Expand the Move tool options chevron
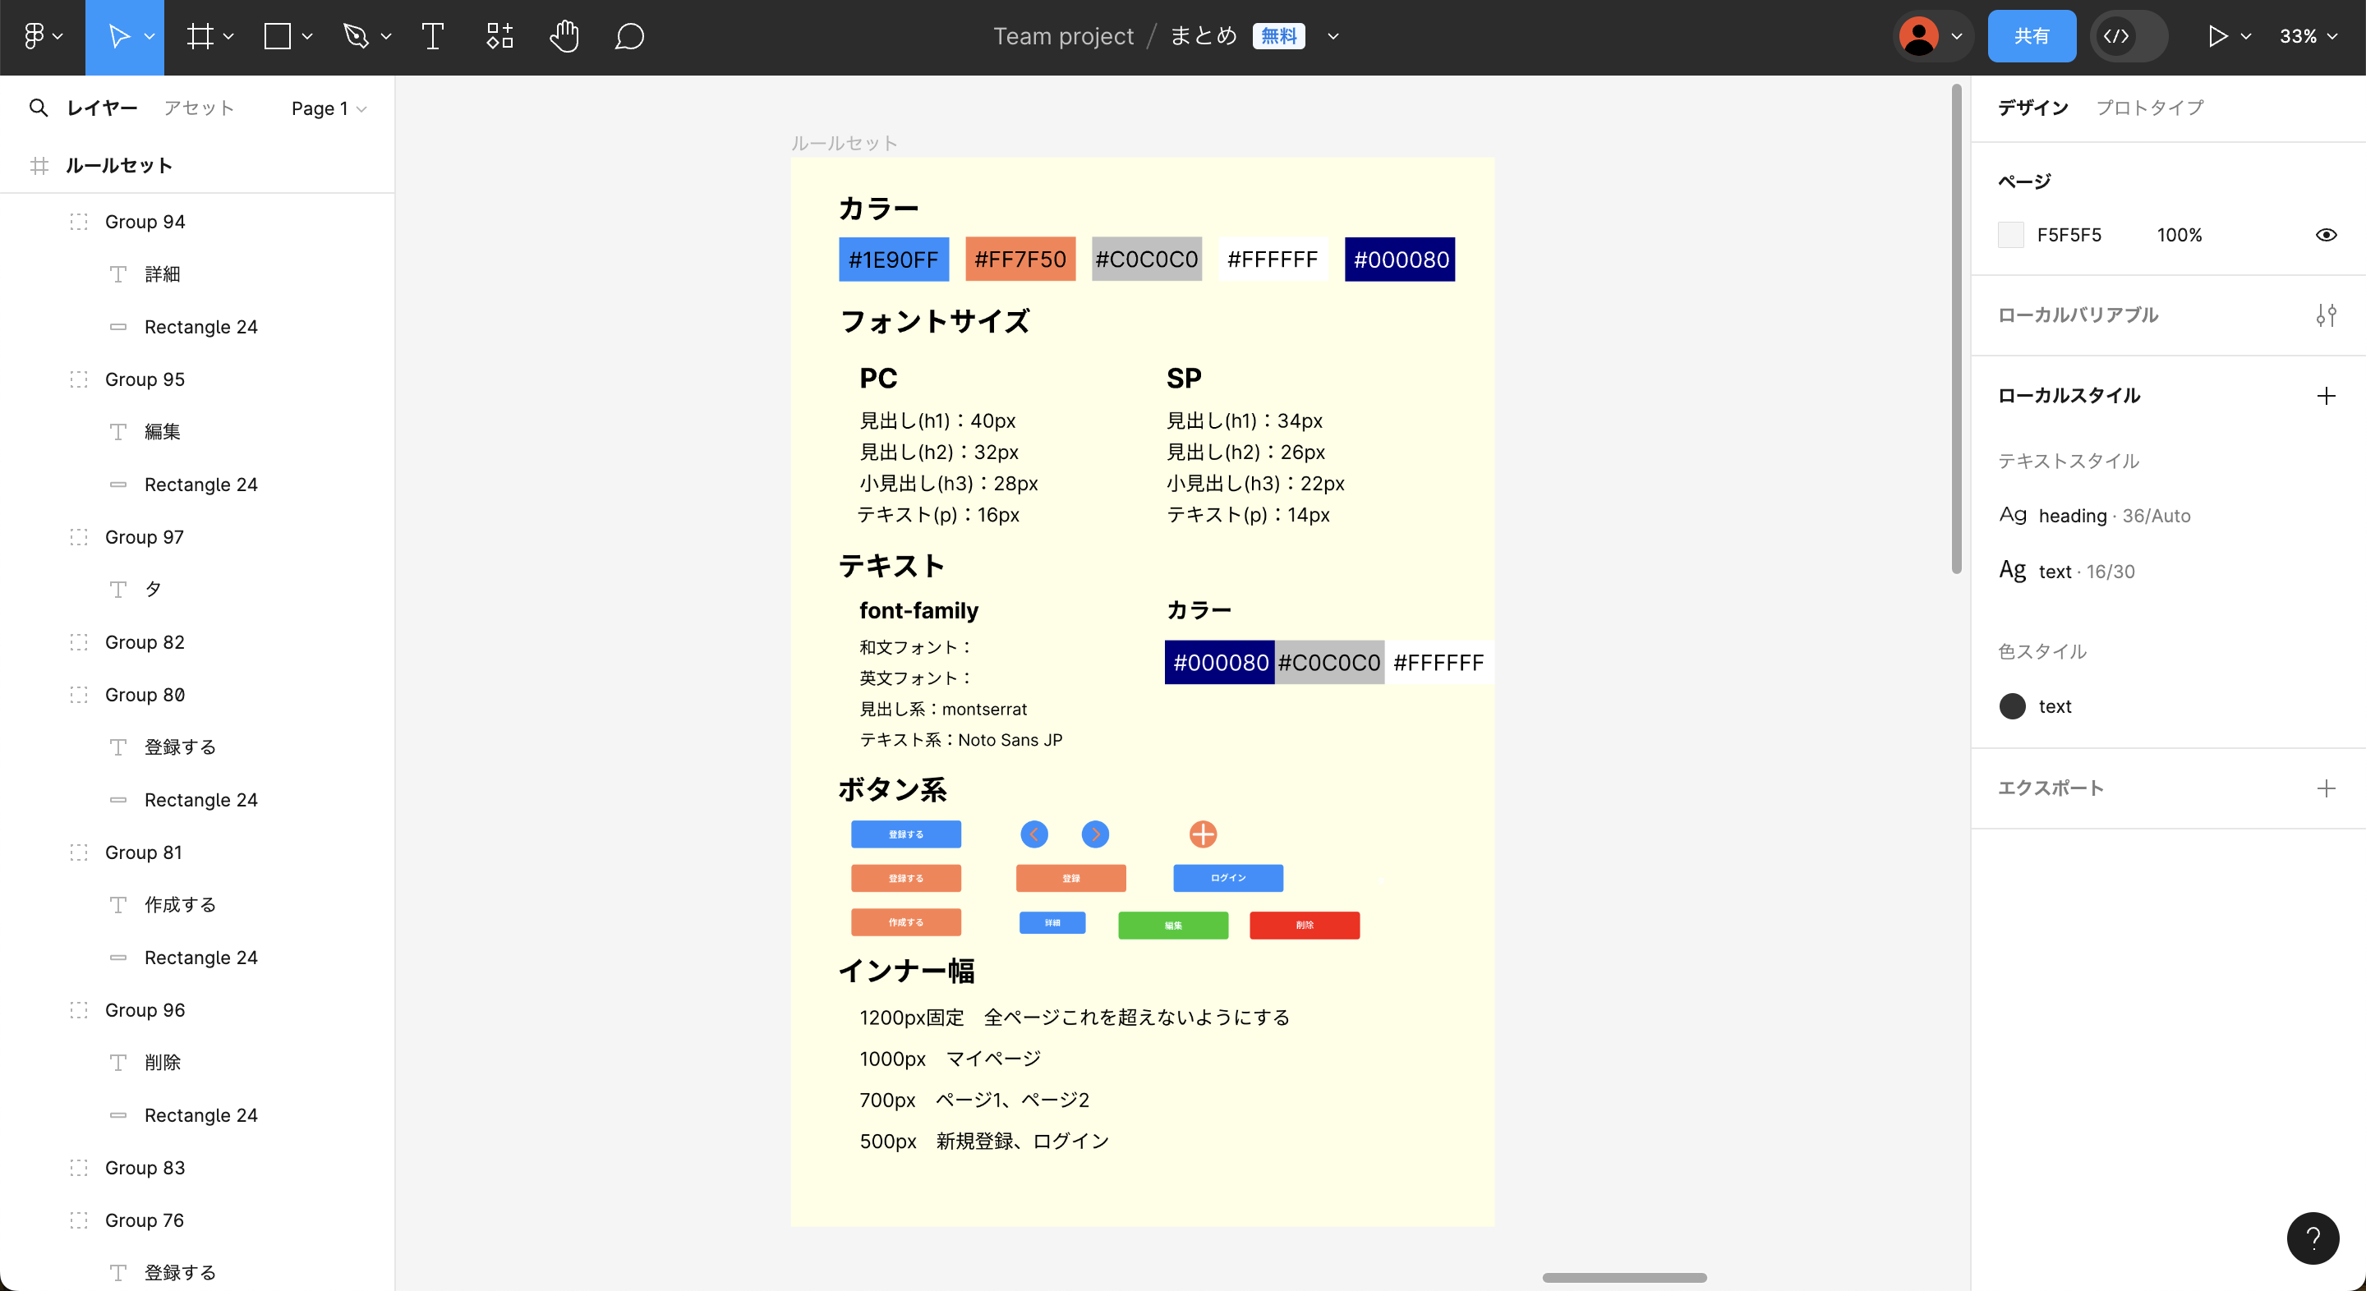The width and height of the screenshot is (2366, 1291). [150, 37]
